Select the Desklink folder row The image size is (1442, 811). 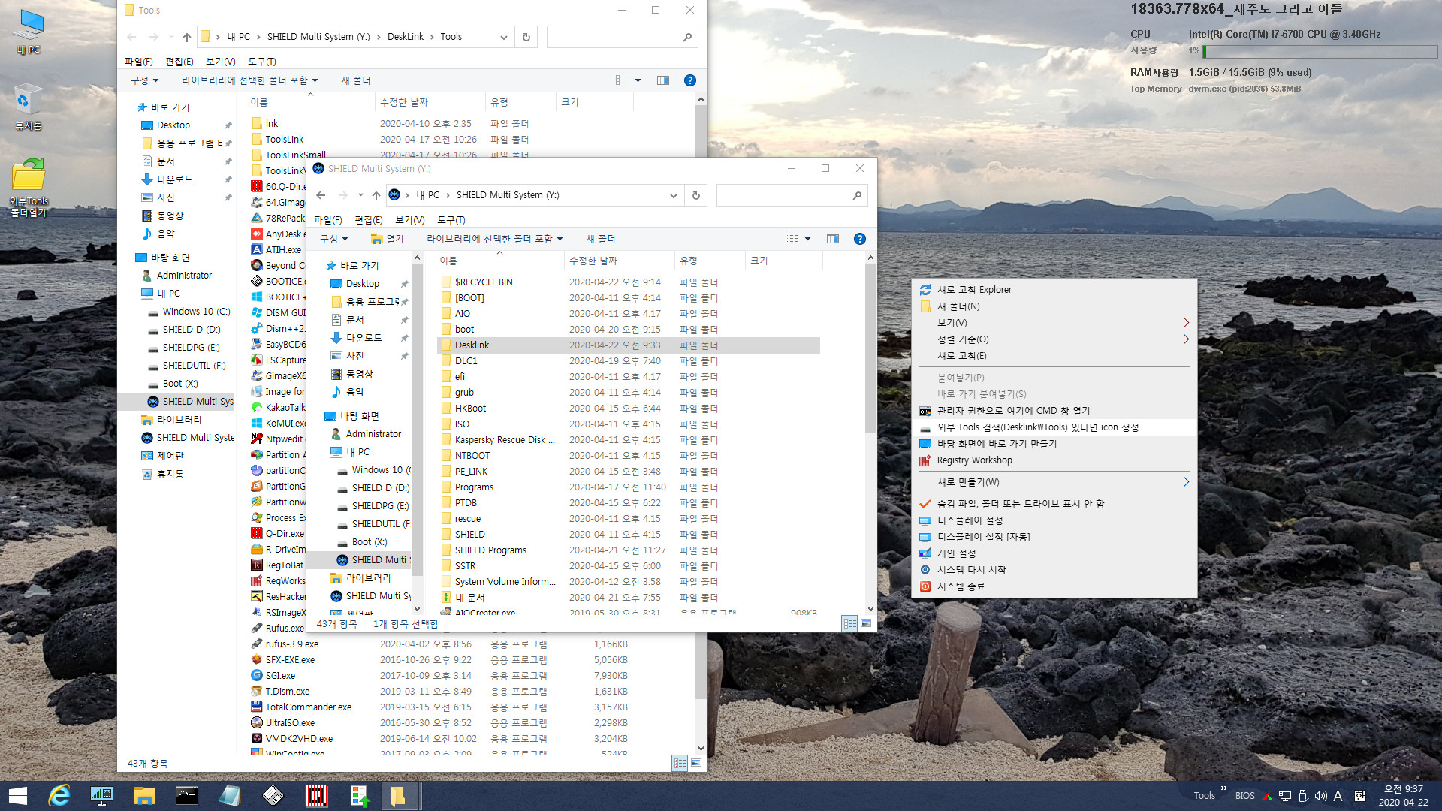(x=629, y=345)
